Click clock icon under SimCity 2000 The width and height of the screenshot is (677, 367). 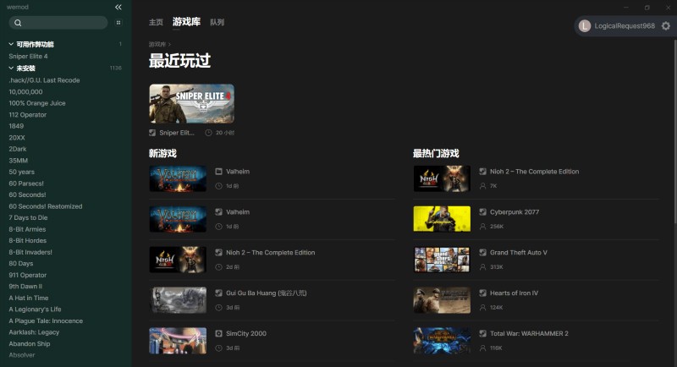coord(219,348)
